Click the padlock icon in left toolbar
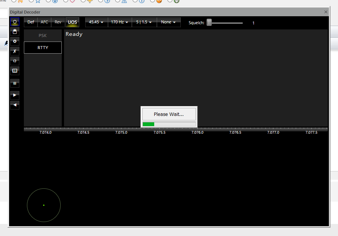The image size is (338, 236). click(15, 32)
